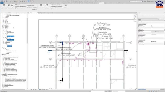Click the title bar search field

click(x=136, y=1)
